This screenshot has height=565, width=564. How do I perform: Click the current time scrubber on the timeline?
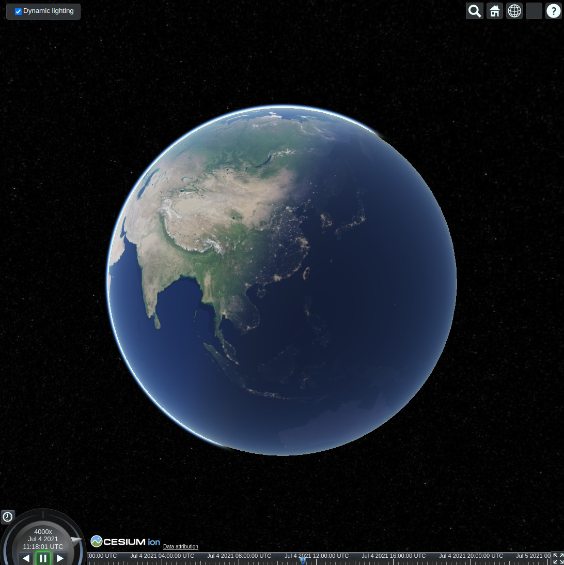click(x=303, y=560)
